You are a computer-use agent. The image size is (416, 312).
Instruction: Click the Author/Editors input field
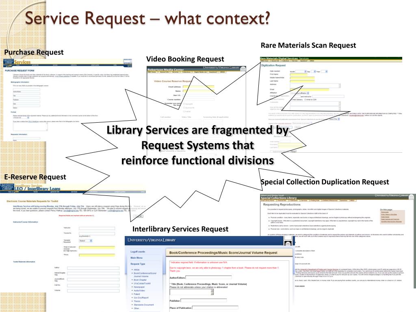click(x=208, y=277)
